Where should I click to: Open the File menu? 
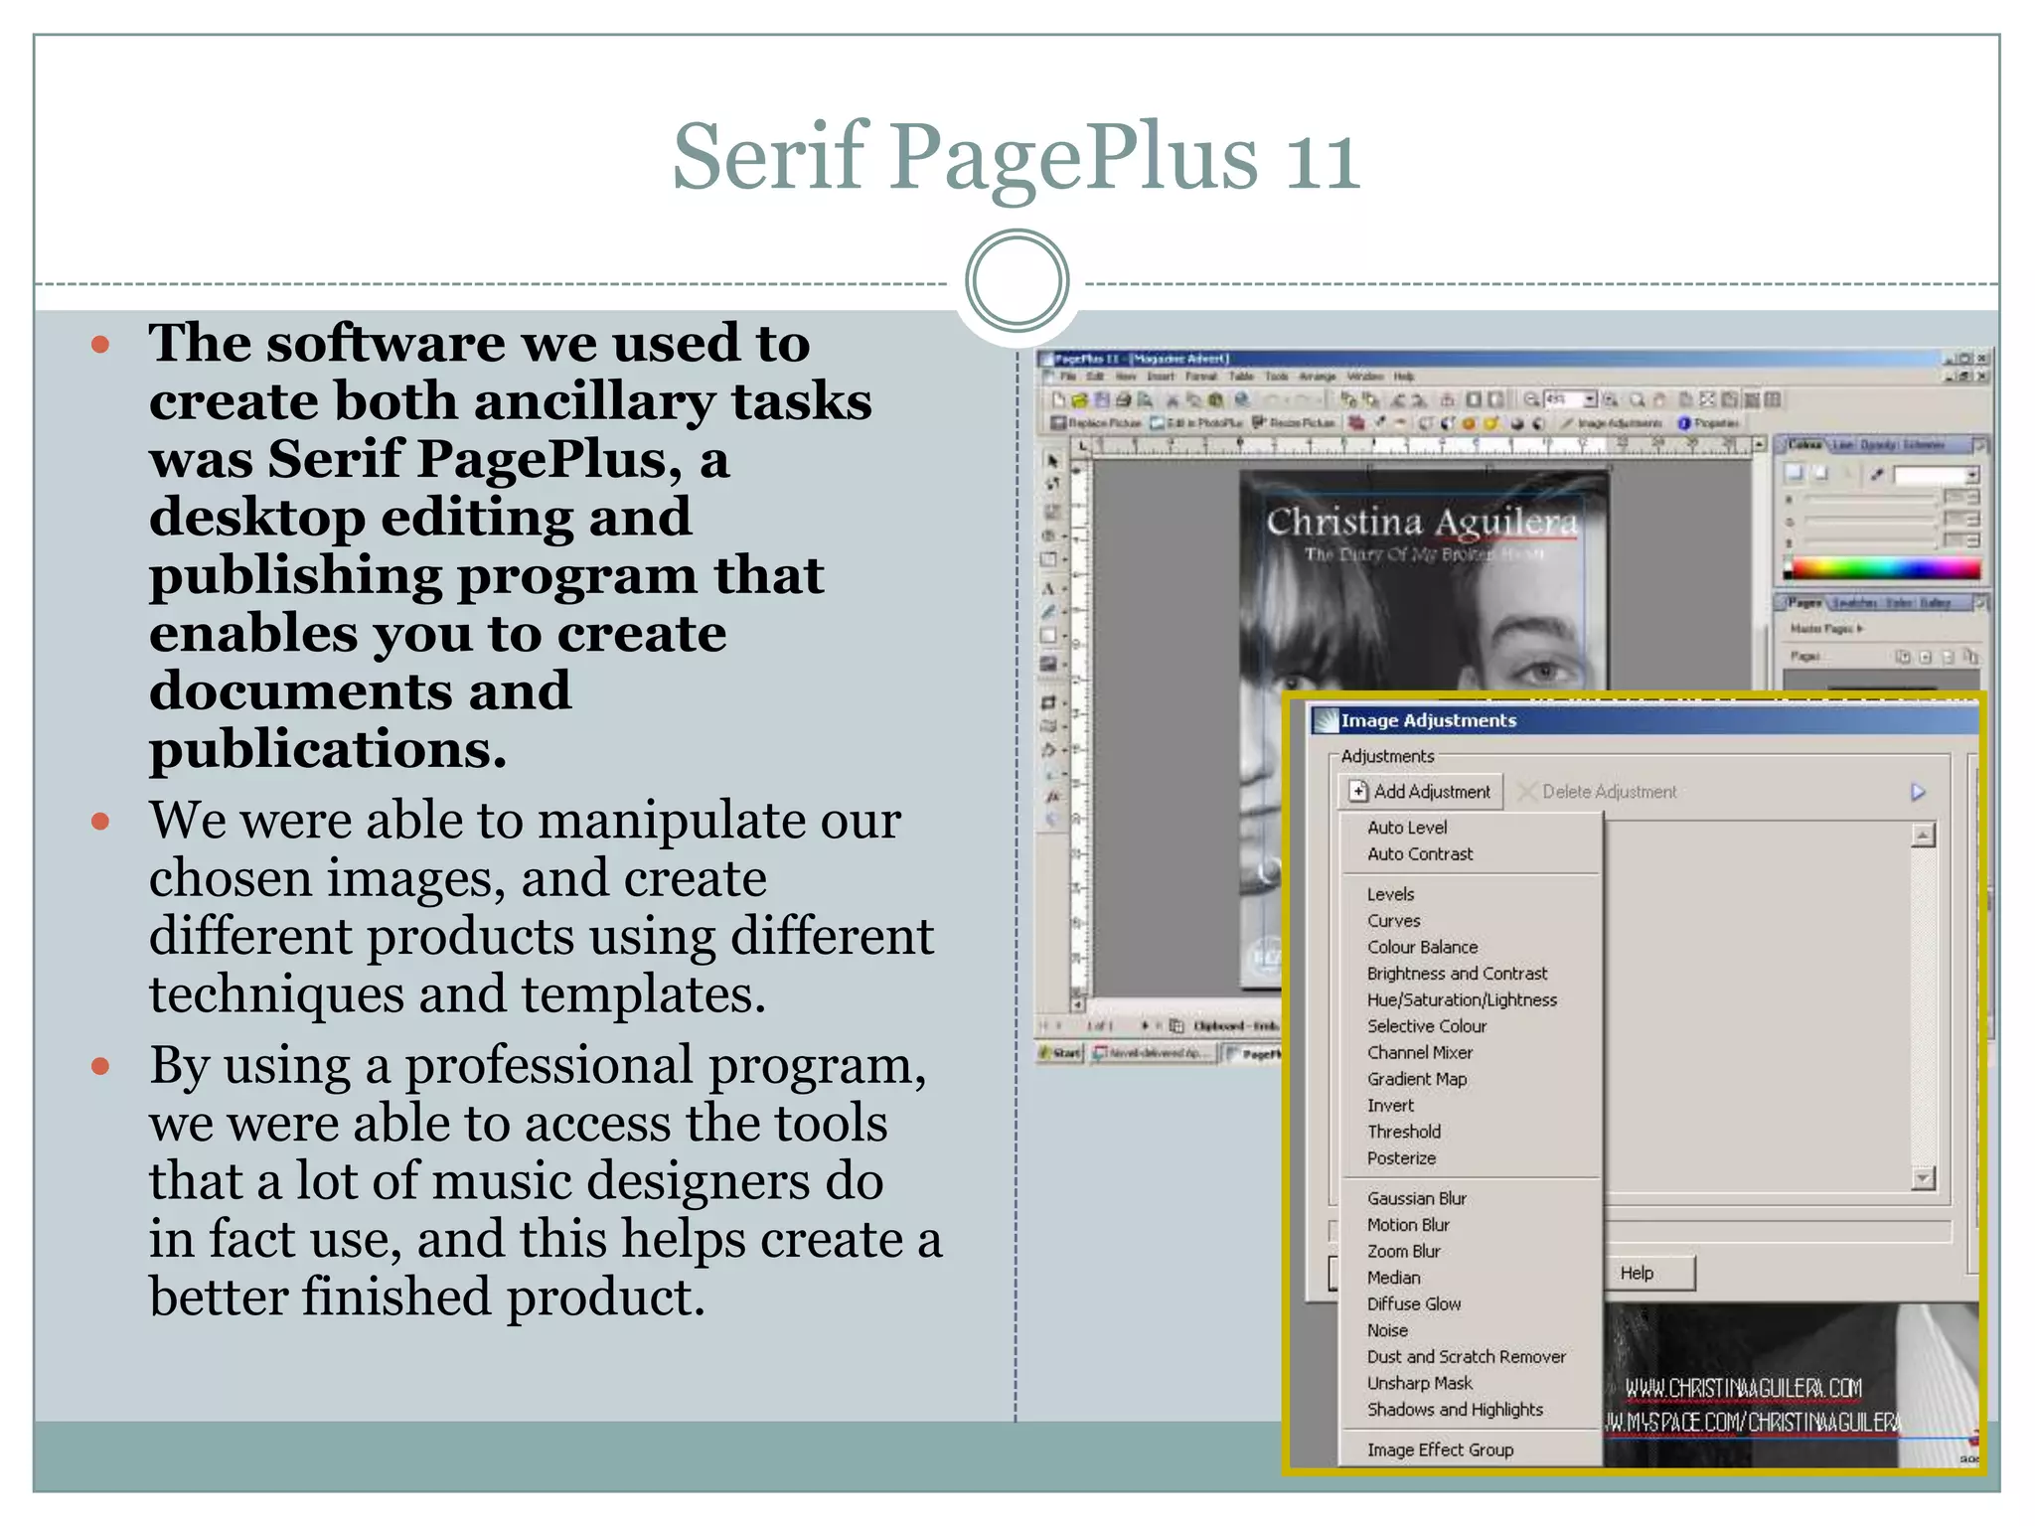[1068, 377]
